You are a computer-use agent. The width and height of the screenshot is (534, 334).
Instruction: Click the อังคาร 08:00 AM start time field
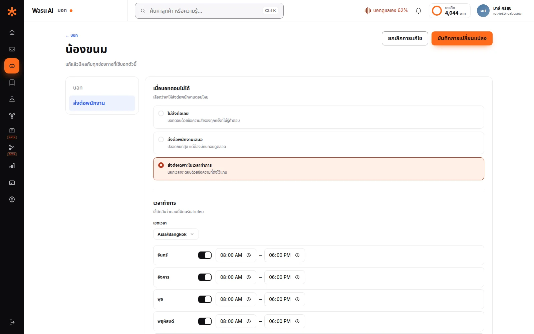(x=236, y=277)
